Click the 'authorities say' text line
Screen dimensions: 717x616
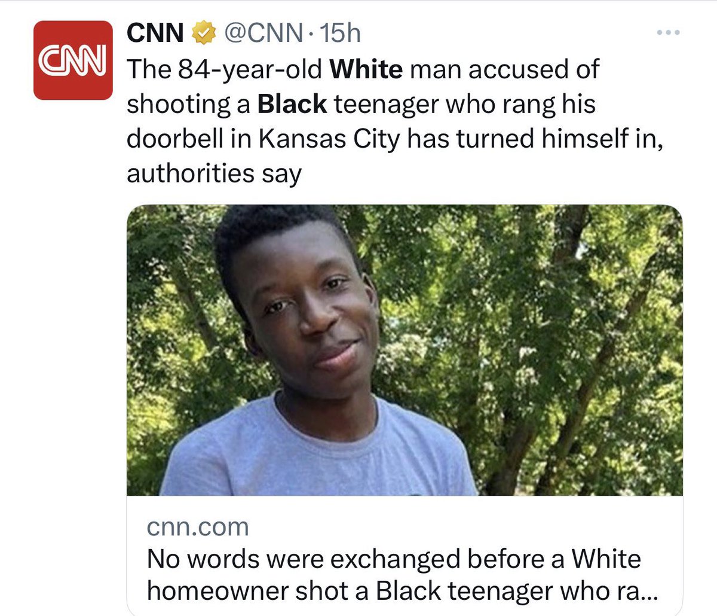point(214,174)
